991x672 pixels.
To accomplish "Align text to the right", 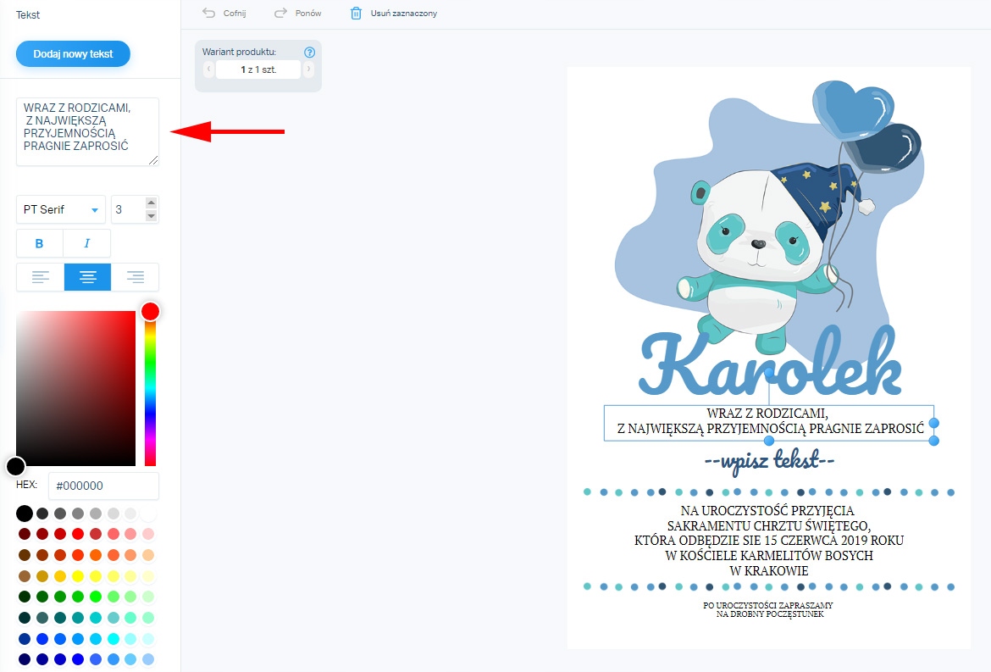I will (135, 277).
